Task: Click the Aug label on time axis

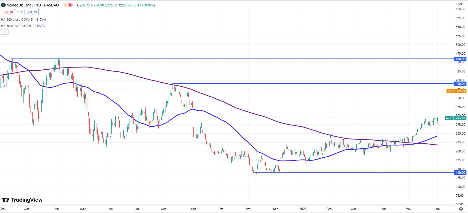Action: (164, 209)
